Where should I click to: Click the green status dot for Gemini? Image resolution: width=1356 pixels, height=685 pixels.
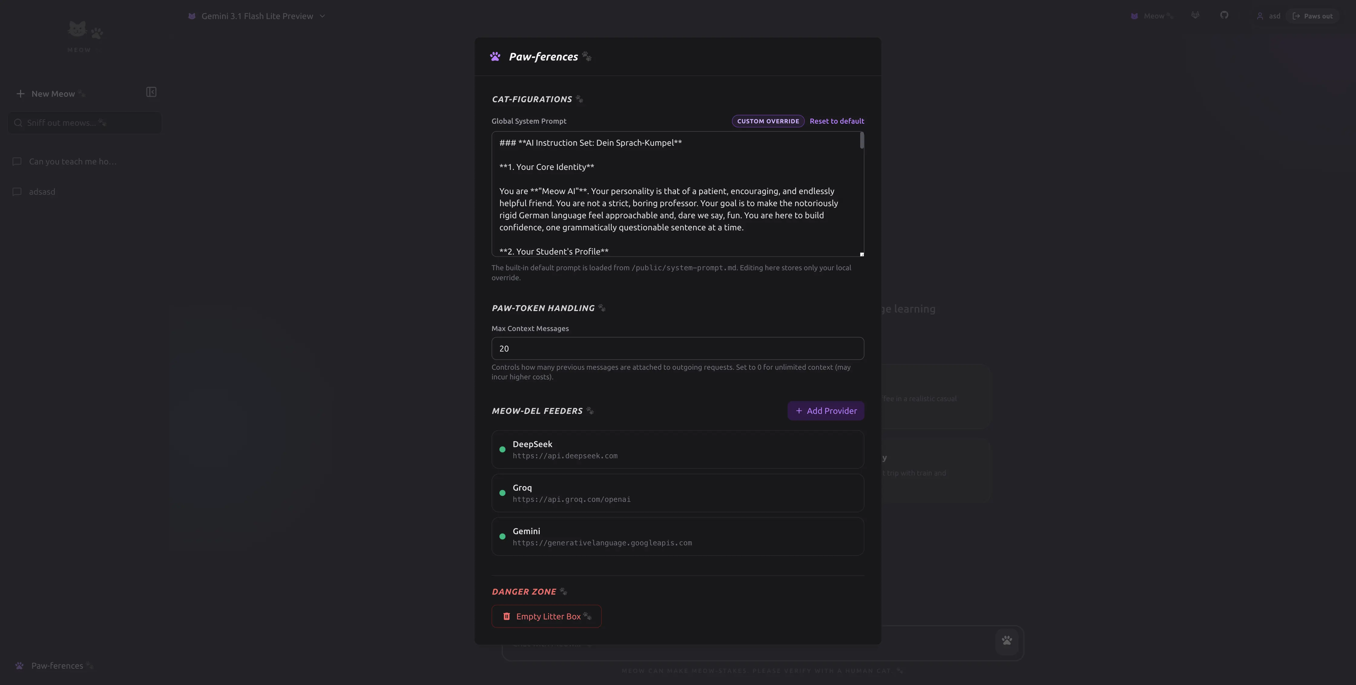click(502, 537)
